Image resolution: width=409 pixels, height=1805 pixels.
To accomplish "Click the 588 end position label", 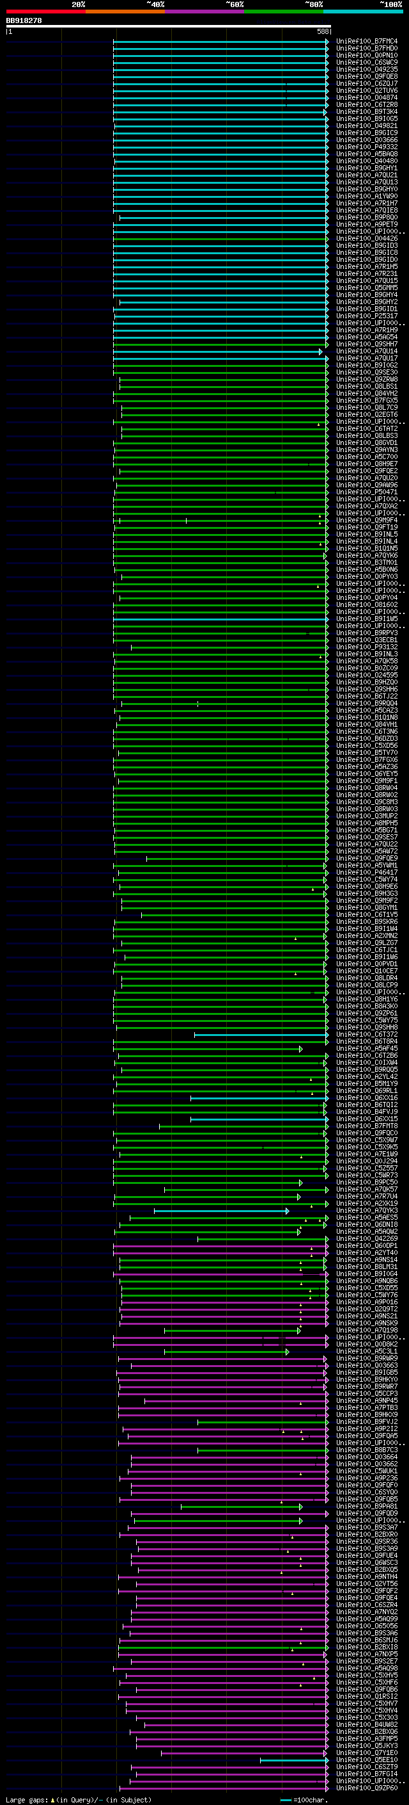I will pyautogui.click(x=323, y=31).
